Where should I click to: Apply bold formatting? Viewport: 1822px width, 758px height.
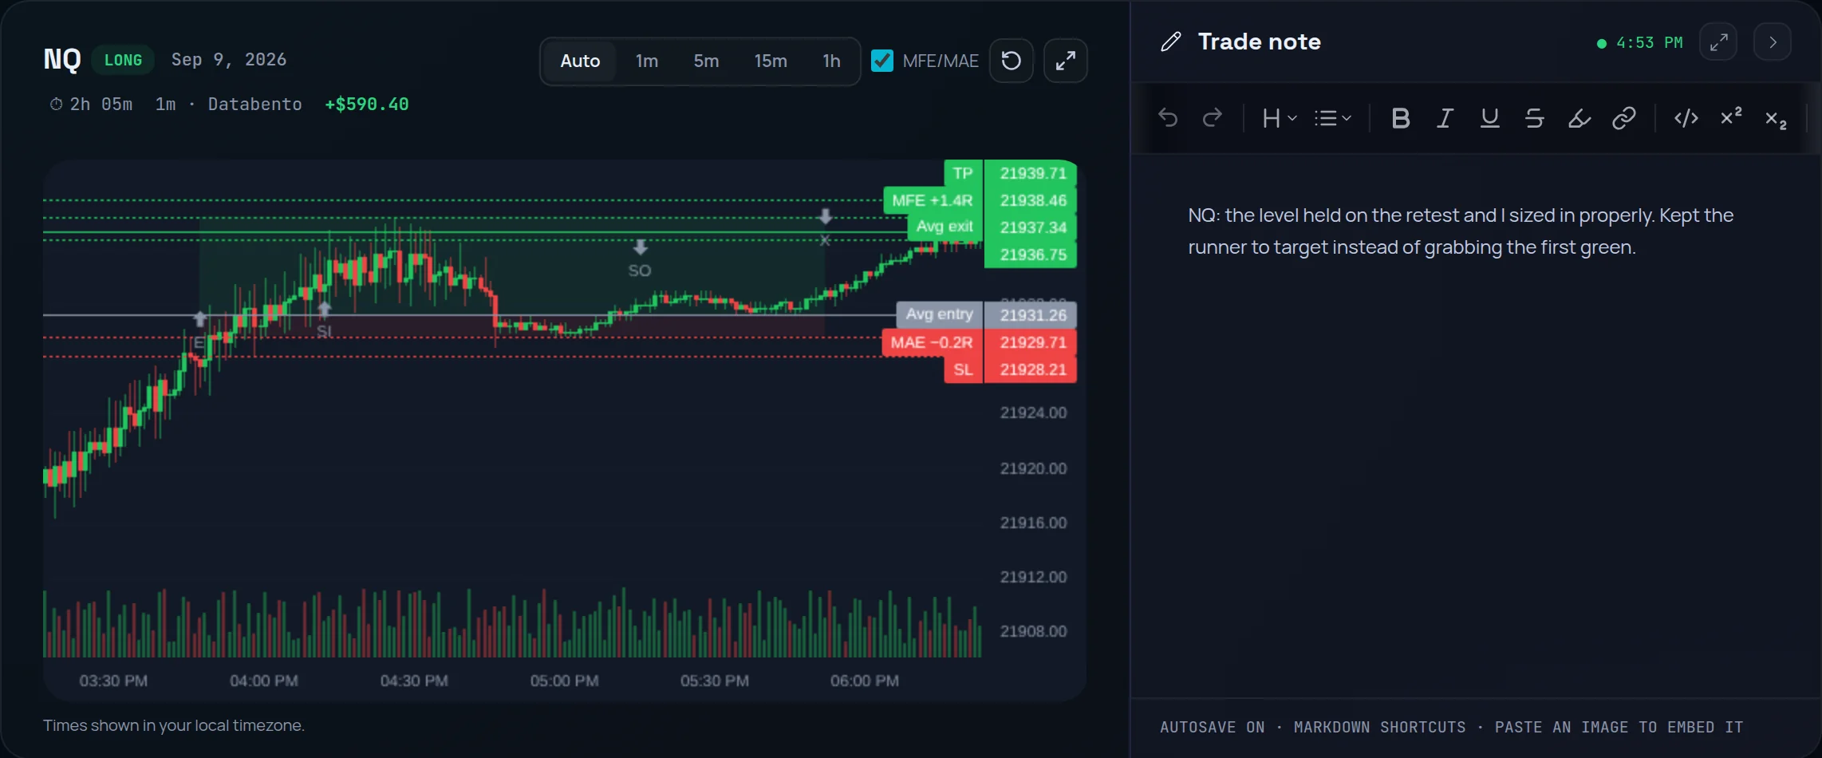(1400, 118)
